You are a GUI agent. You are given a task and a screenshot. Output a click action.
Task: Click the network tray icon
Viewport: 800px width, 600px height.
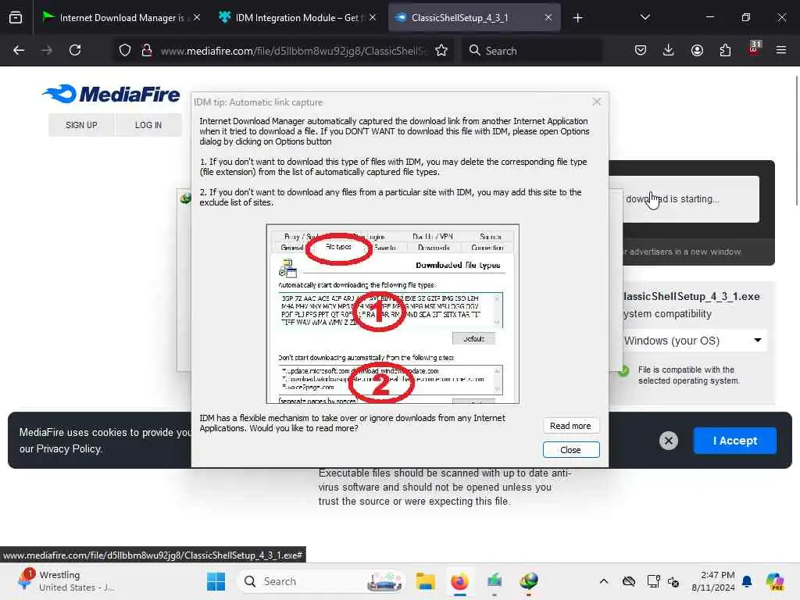(x=653, y=581)
